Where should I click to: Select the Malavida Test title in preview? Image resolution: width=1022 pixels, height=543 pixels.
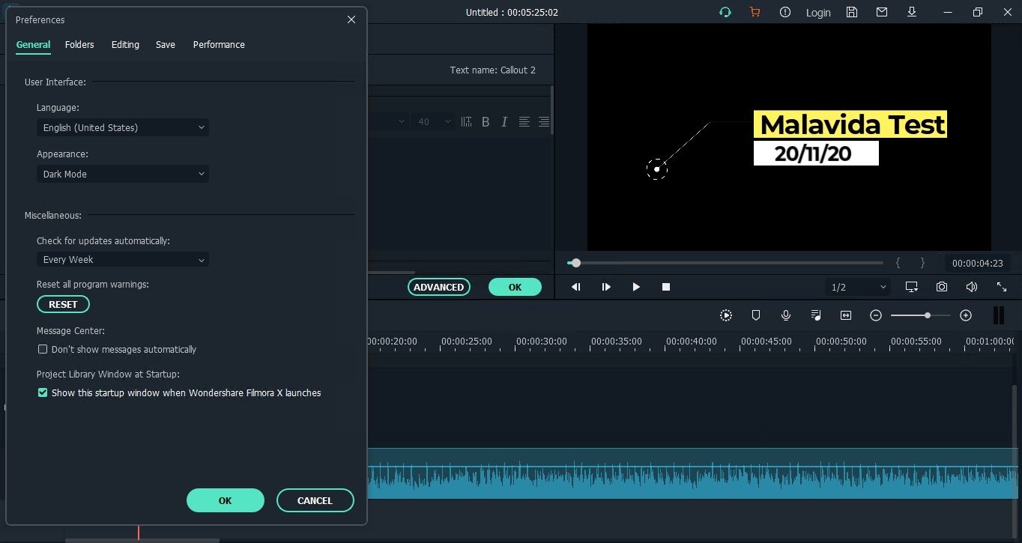point(850,124)
